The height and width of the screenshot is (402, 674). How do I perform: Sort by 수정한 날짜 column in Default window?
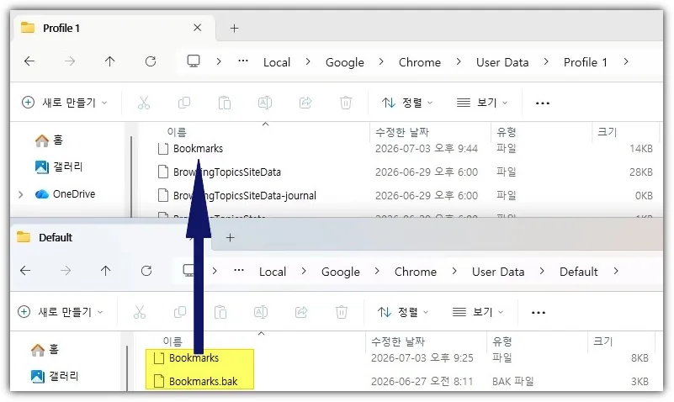pyautogui.click(x=398, y=341)
